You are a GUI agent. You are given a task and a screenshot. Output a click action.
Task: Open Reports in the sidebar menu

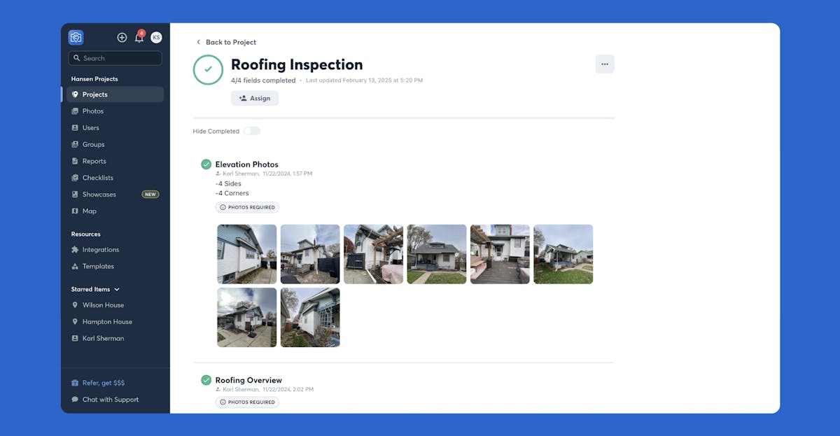click(94, 161)
